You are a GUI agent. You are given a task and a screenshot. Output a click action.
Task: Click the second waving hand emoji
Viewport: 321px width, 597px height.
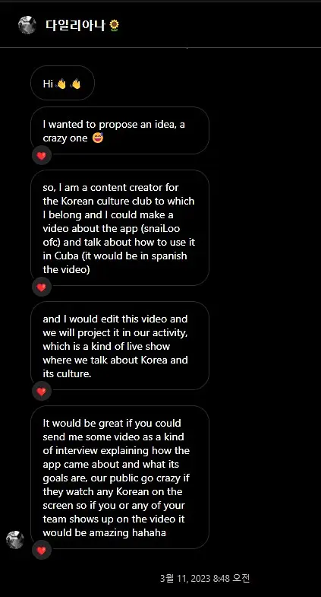[76, 84]
